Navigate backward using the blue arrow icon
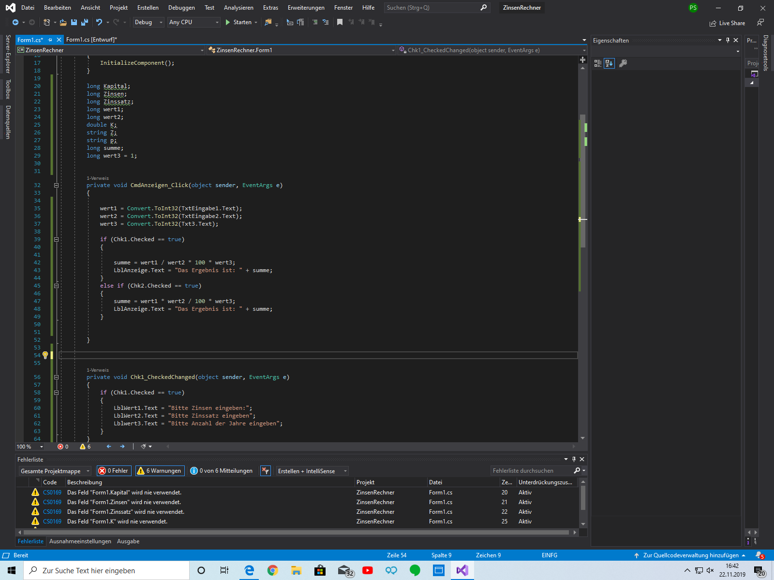Screen dimensions: 774x580 15,22
